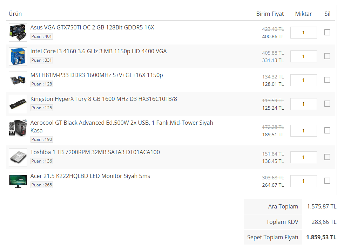Check the remove box for Acer monitor

pyautogui.click(x=327, y=181)
